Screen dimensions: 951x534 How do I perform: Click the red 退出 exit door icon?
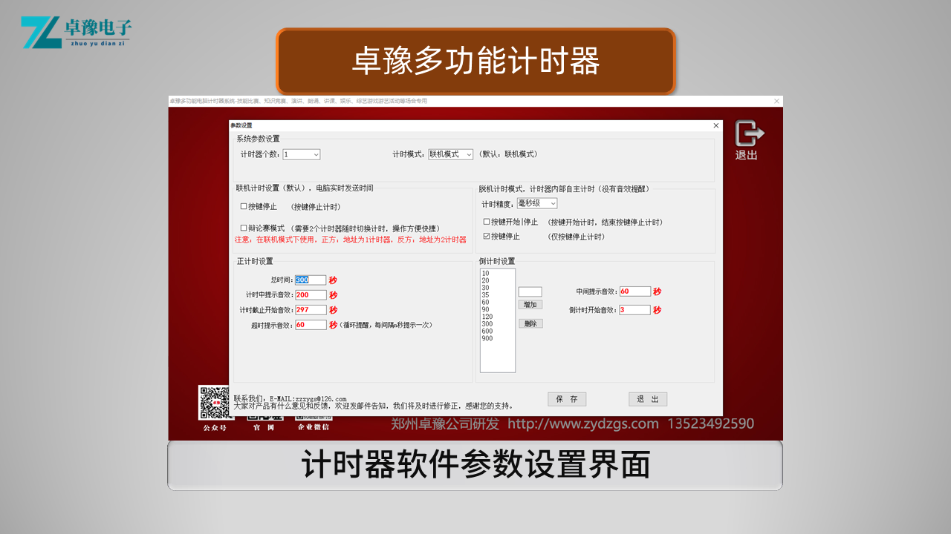click(747, 133)
